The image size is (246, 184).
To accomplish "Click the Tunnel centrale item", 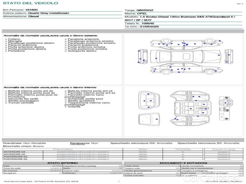I will [19, 103].
